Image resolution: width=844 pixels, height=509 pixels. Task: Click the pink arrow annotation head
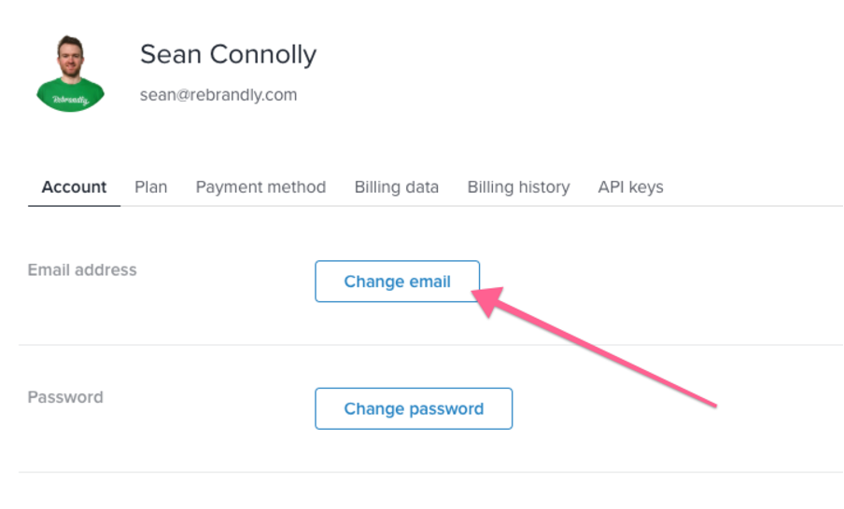pos(486,299)
